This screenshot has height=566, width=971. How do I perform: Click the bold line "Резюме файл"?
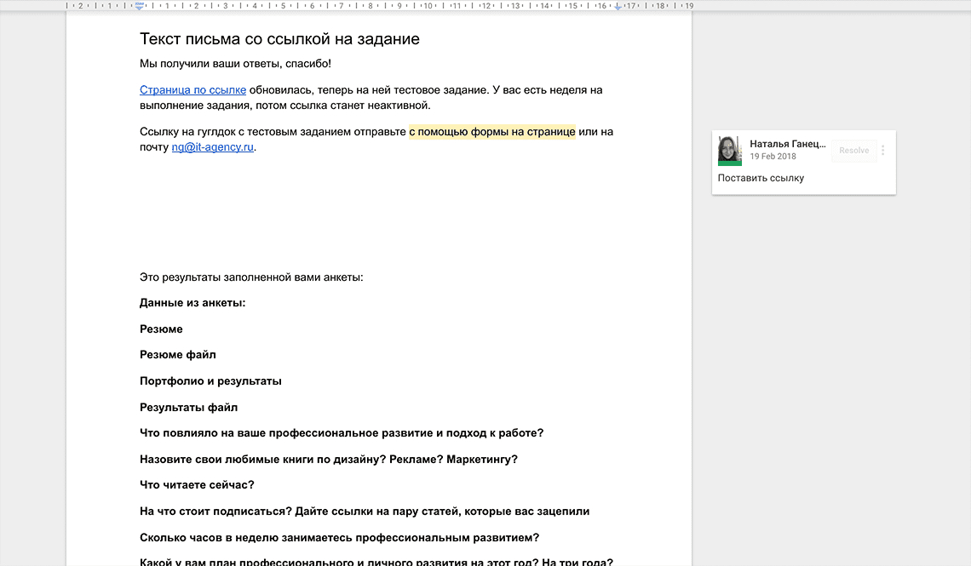[177, 355]
